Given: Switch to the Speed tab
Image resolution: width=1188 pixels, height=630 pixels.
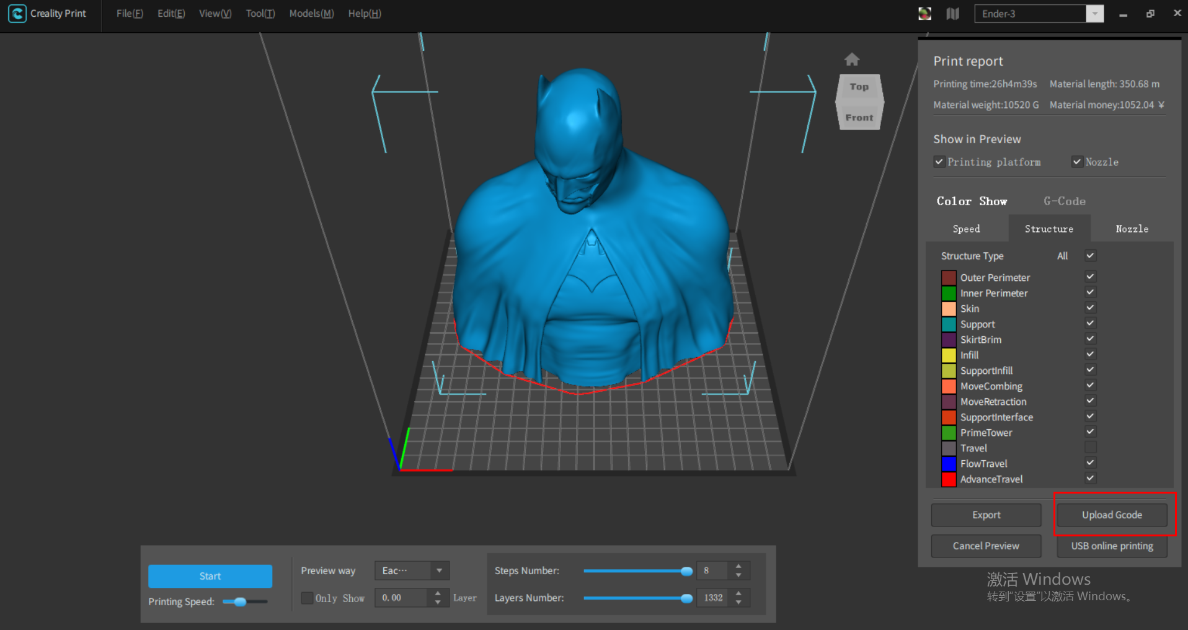Looking at the screenshot, I should [x=966, y=229].
